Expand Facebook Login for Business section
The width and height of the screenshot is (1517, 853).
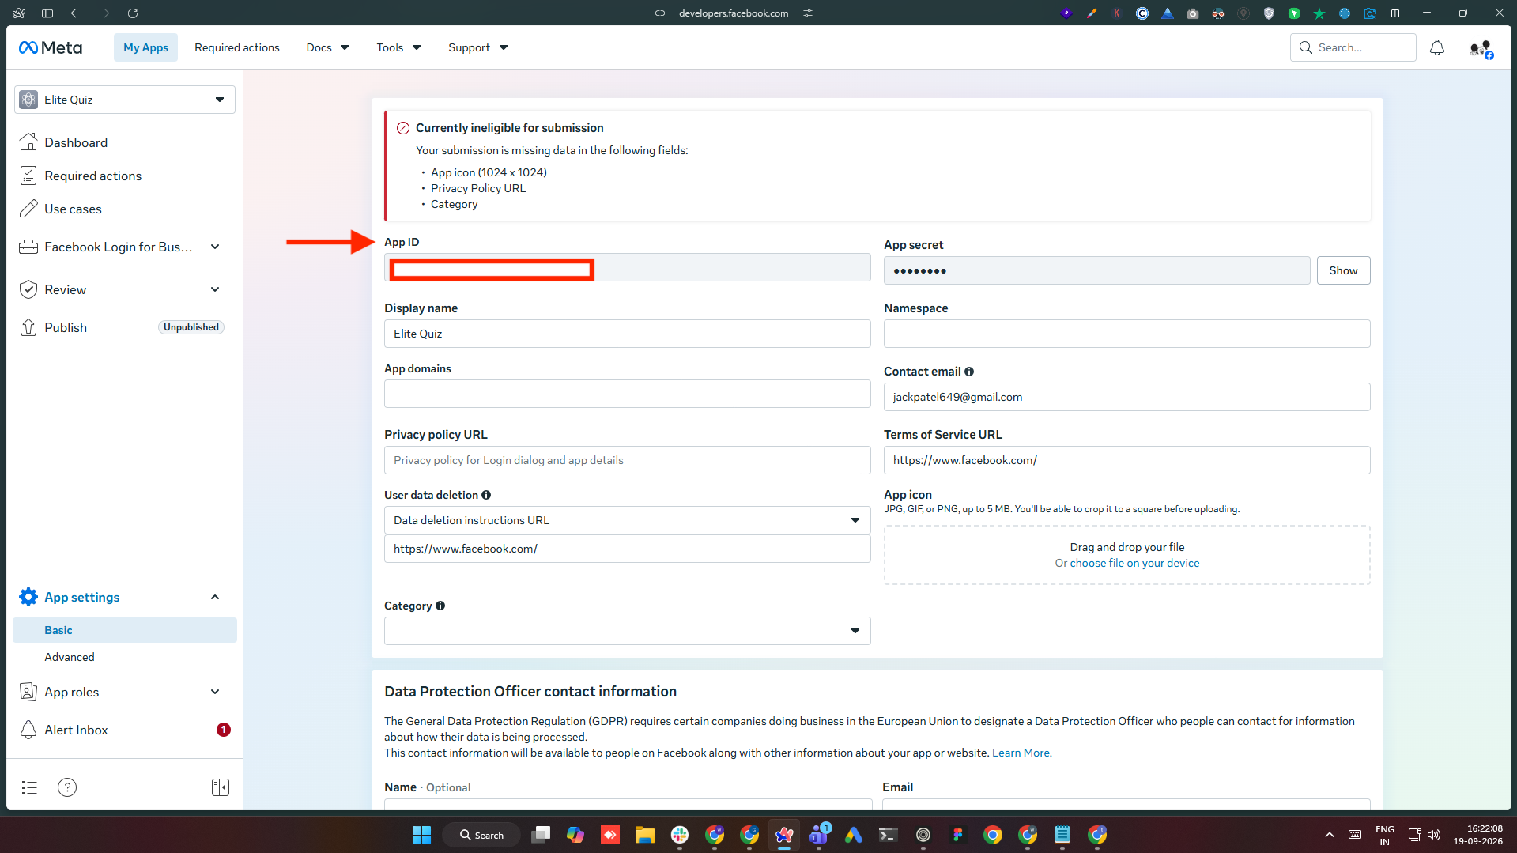tap(215, 247)
